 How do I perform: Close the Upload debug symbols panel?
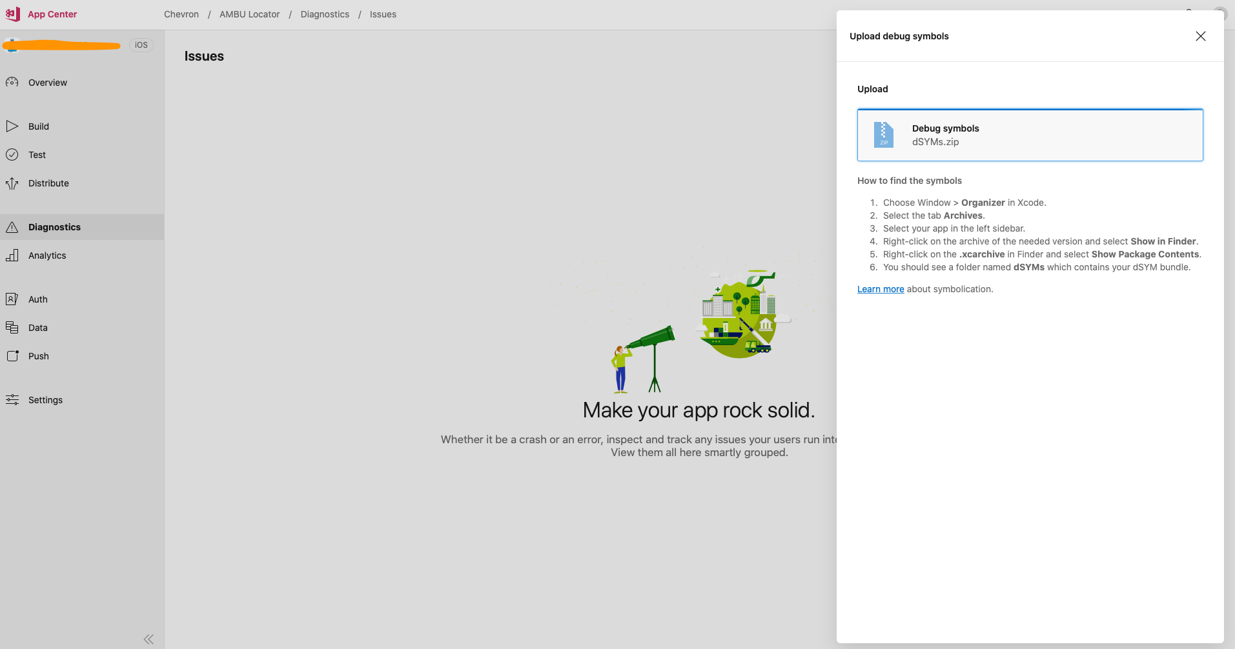coord(1201,36)
